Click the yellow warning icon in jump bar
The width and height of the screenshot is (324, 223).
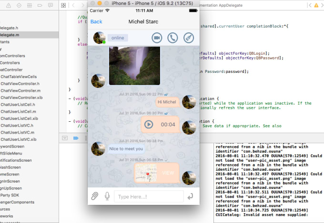click(316, 5)
